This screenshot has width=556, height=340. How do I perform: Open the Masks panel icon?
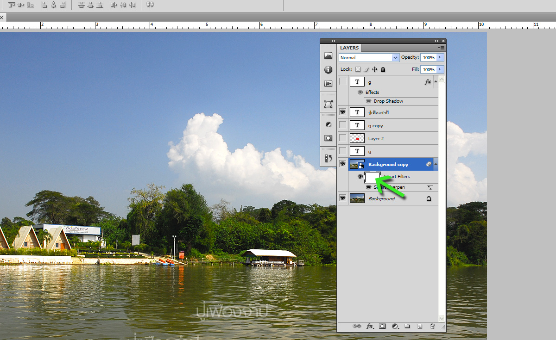point(329,138)
